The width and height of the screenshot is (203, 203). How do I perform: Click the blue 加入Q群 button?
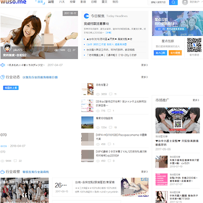pyautogui.click(x=160, y=53)
